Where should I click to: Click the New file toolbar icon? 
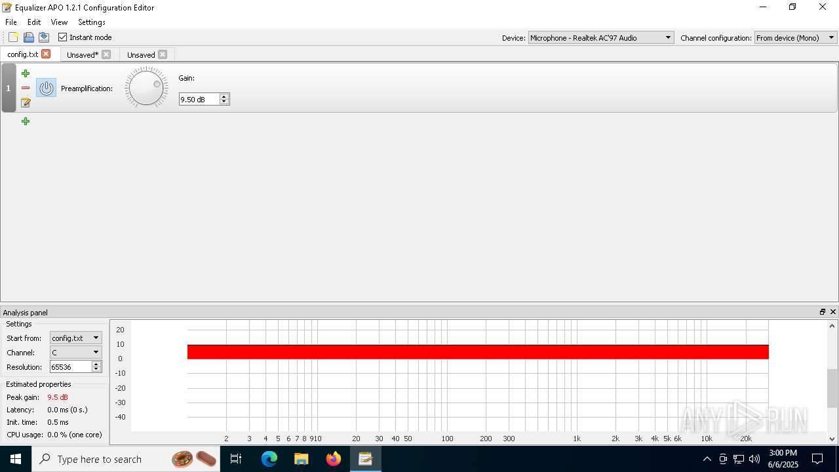tap(13, 37)
